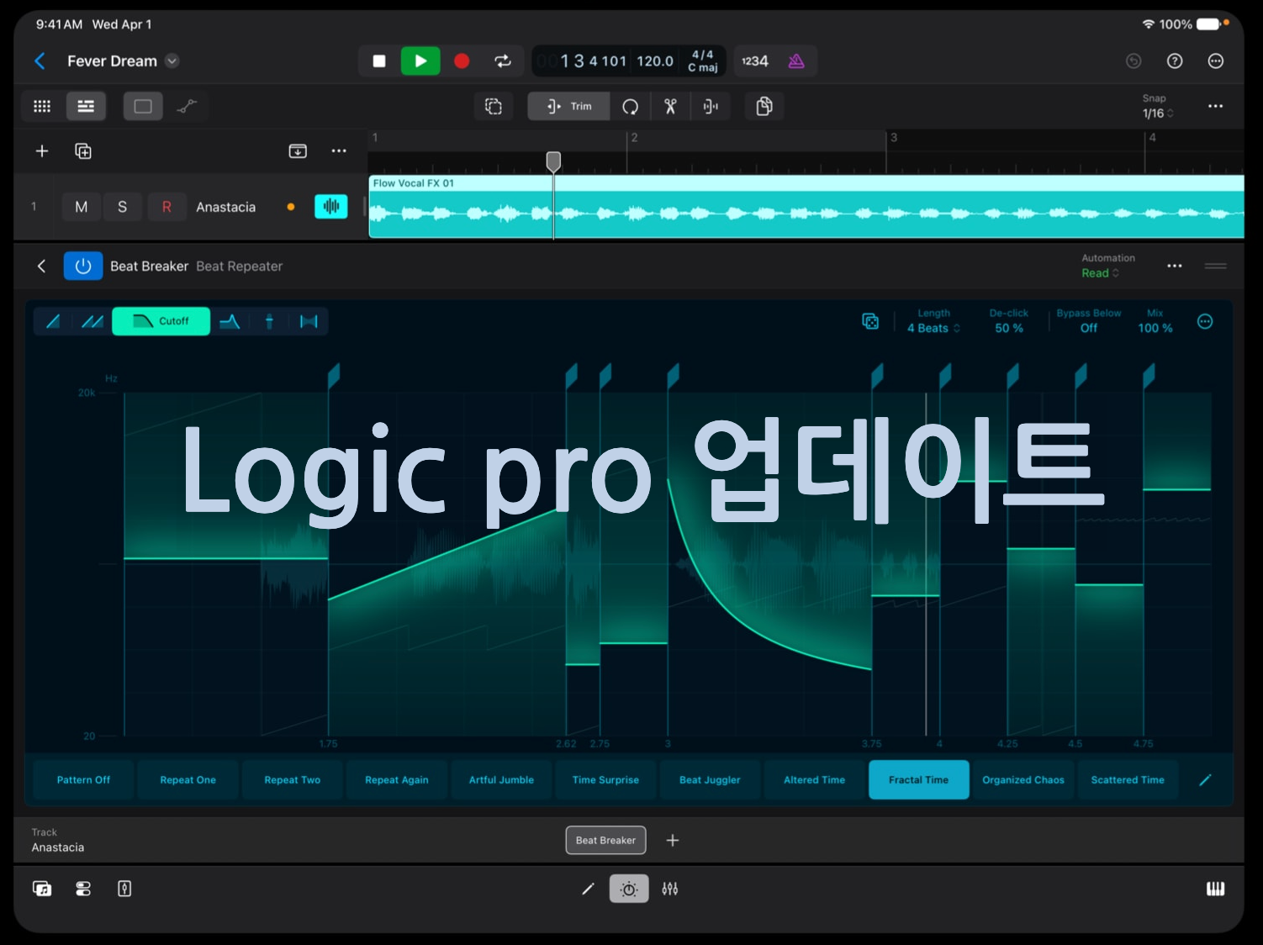
Task: Close the plug-in view with its back chevron
Action: [41, 266]
